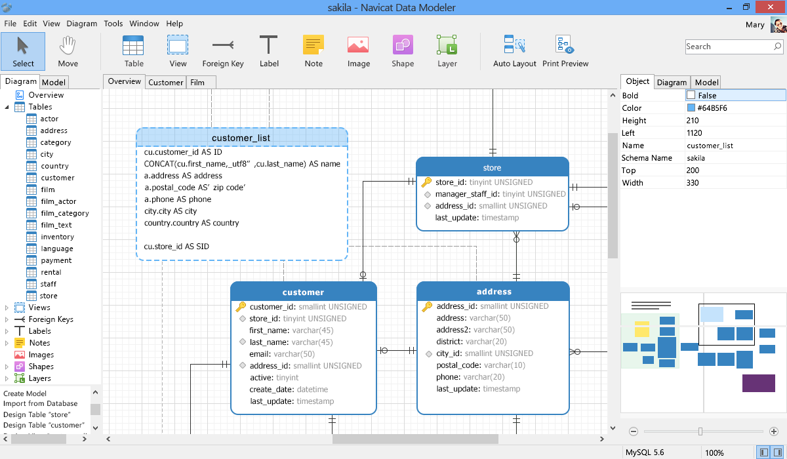Image resolution: width=787 pixels, height=459 pixels.
Task: Expand the Labels tree node
Action: tap(7, 331)
